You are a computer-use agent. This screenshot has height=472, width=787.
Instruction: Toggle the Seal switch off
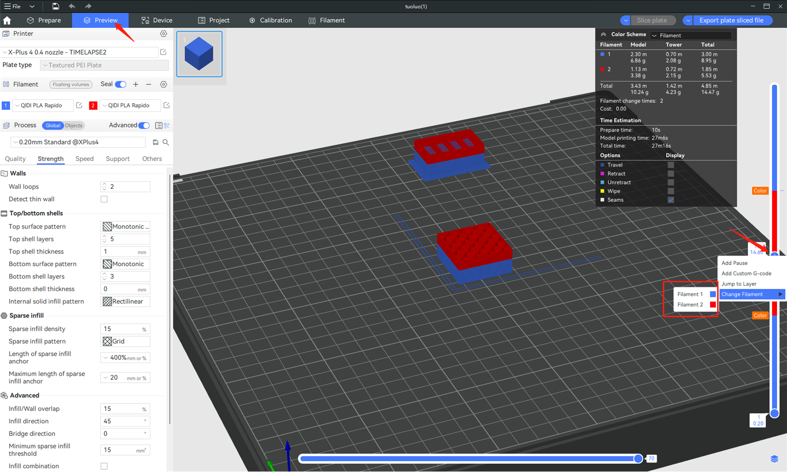point(120,84)
